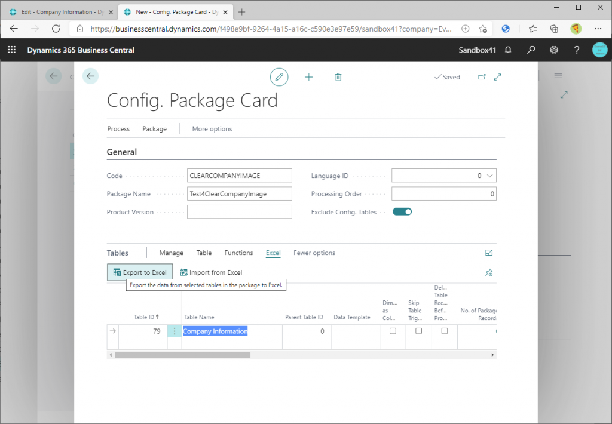View site information lock icon
Image resolution: width=612 pixels, height=424 pixels.
pos(80,29)
